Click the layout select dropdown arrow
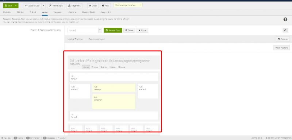The height and width of the screenshot is (140, 292). click(x=100, y=30)
